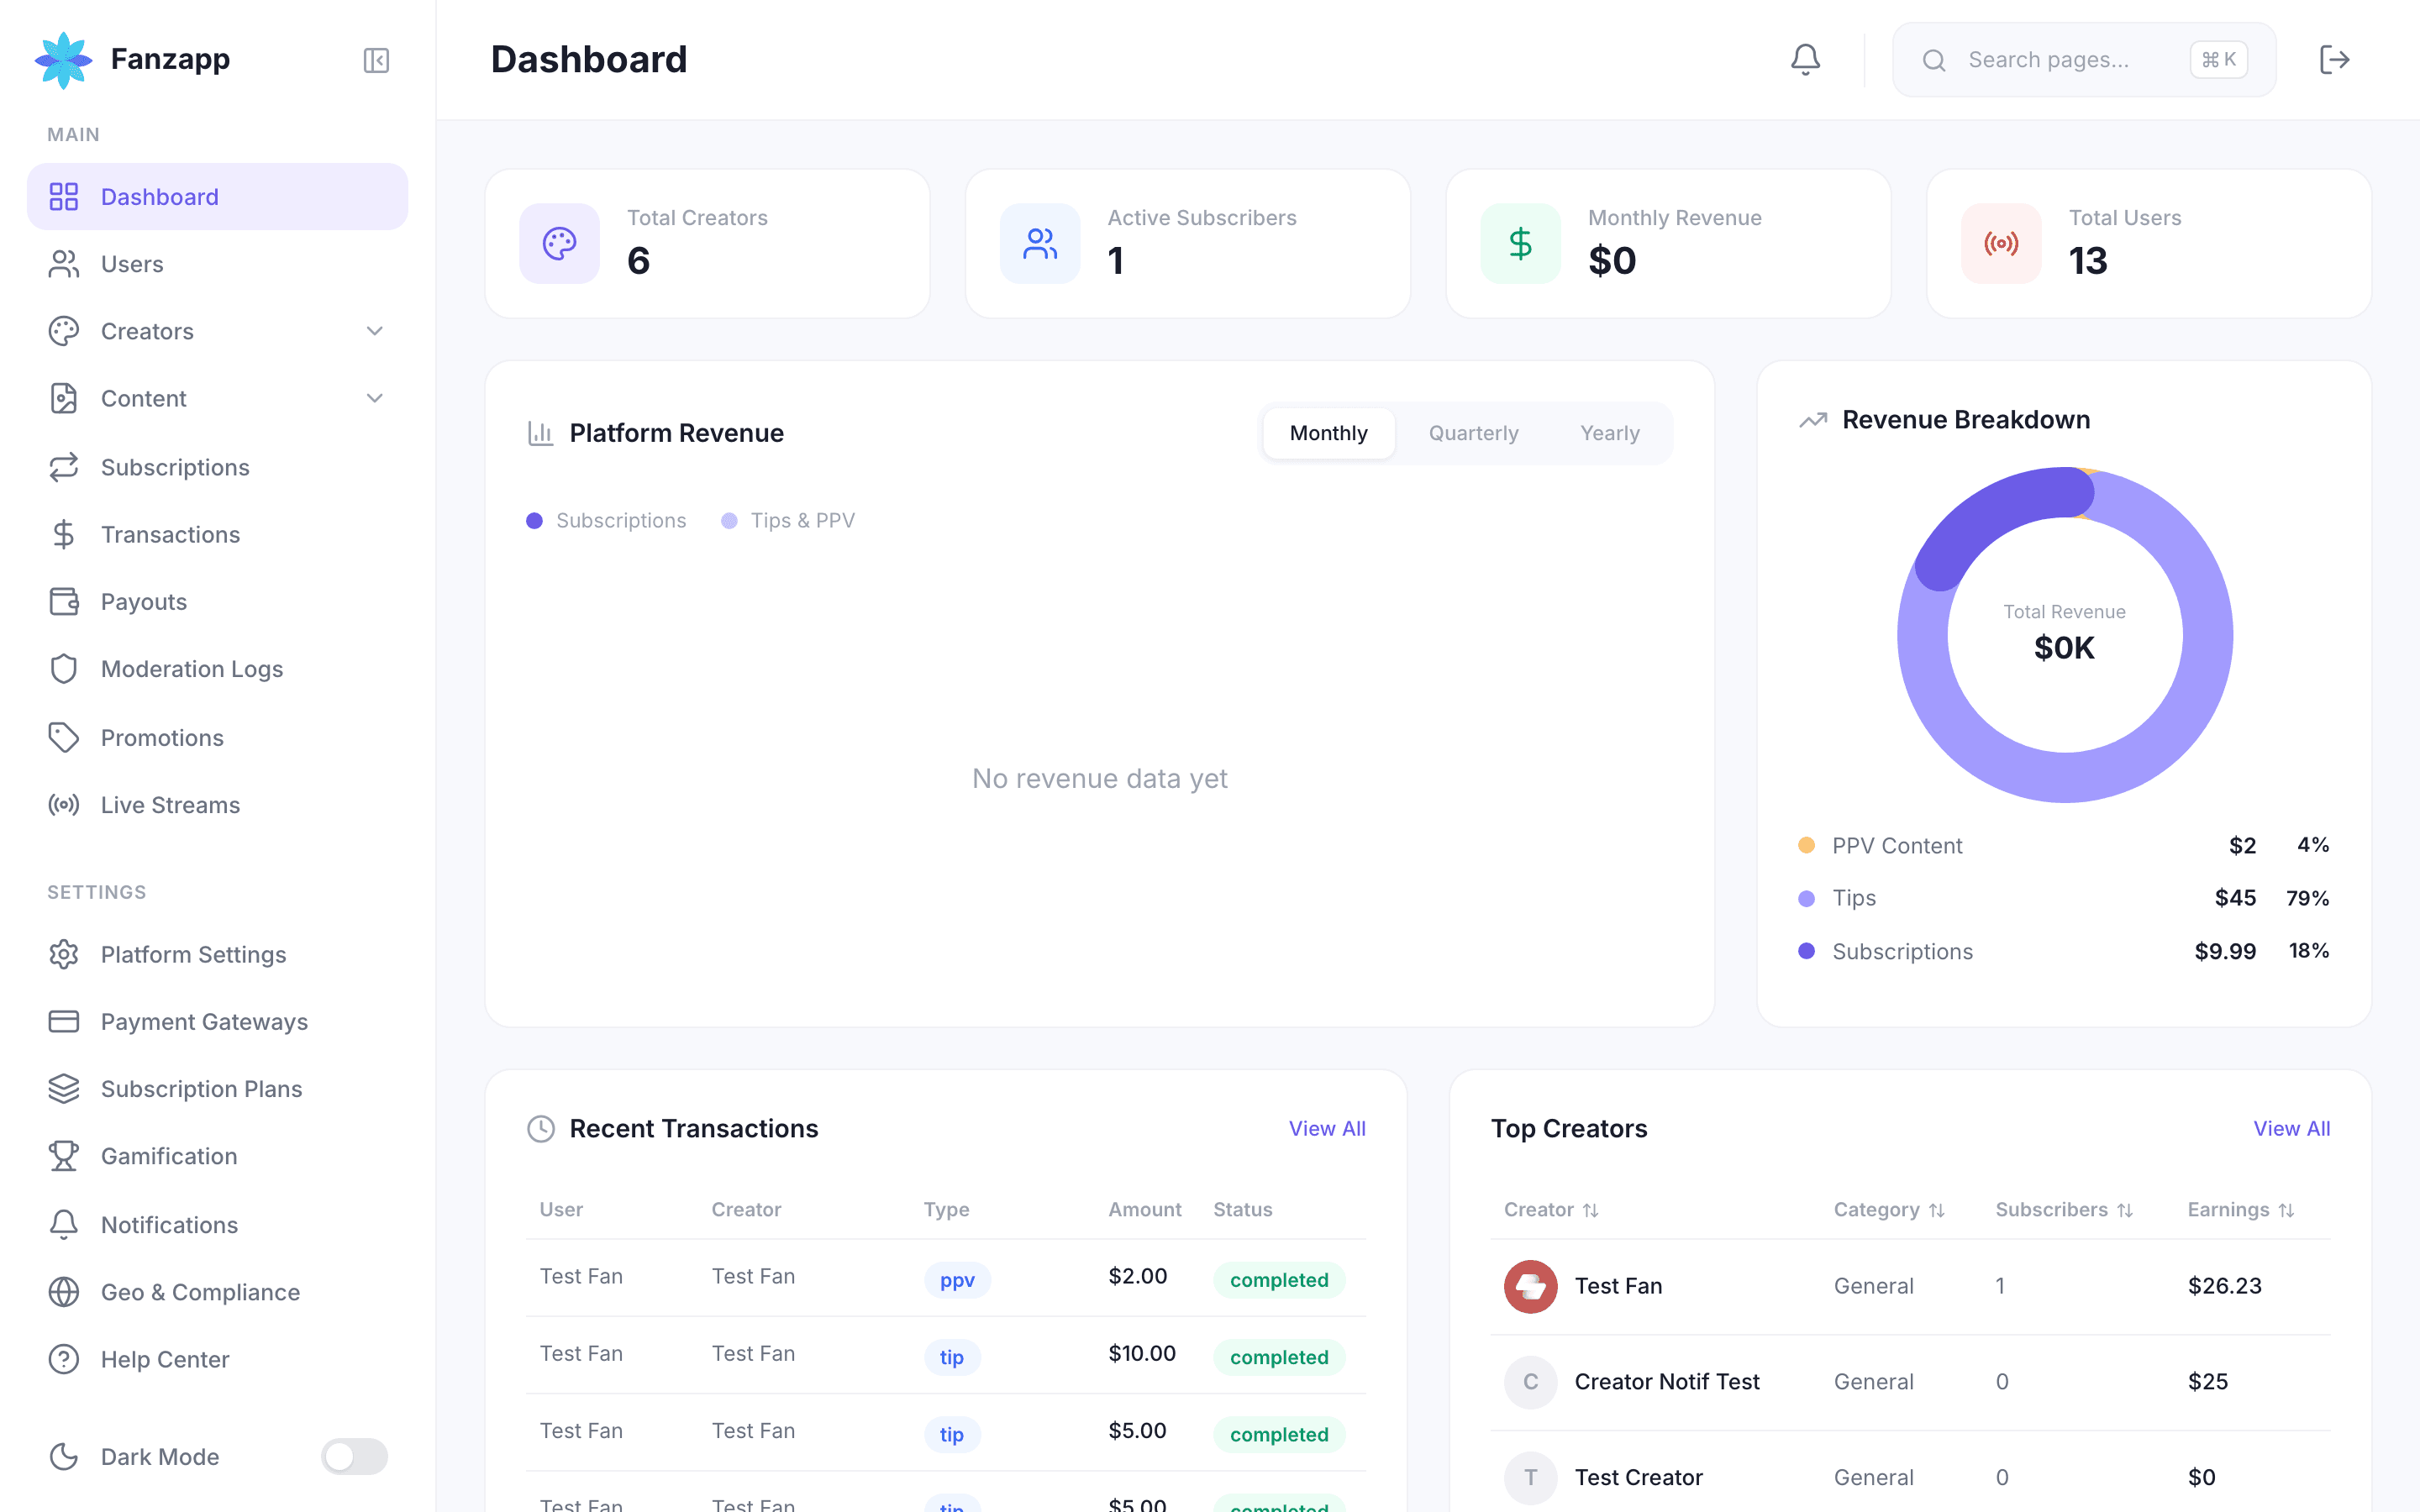The width and height of the screenshot is (2420, 1512).
Task: Expand the Creators submenu chevron
Action: pos(375,331)
